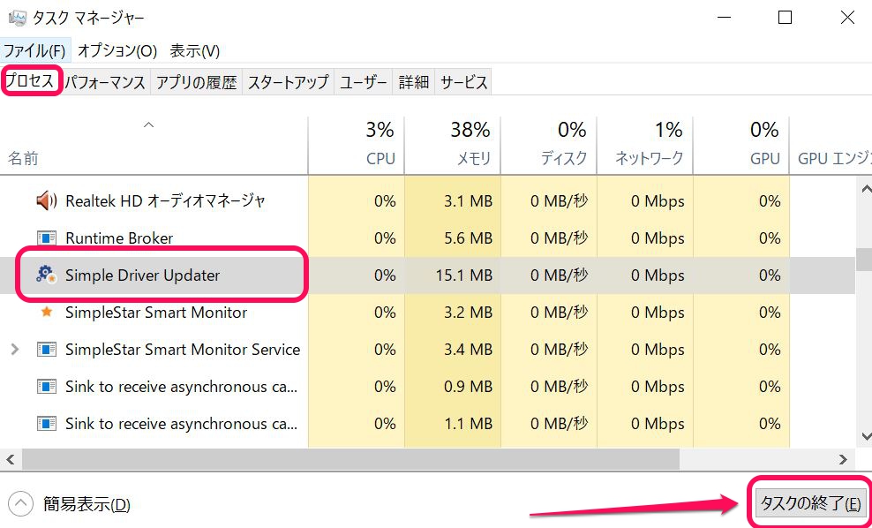872x528 pixels.
Task: Switch to the スタートアップ tab
Action: (288, 82)
